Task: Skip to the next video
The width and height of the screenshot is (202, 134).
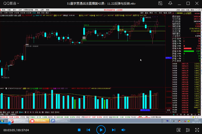Action: (113, 130)
